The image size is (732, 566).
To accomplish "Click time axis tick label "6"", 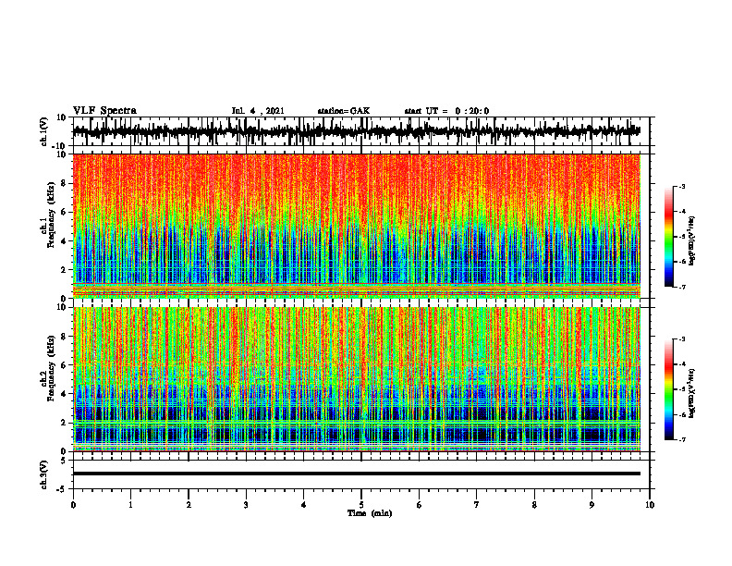I will [420, 505].
